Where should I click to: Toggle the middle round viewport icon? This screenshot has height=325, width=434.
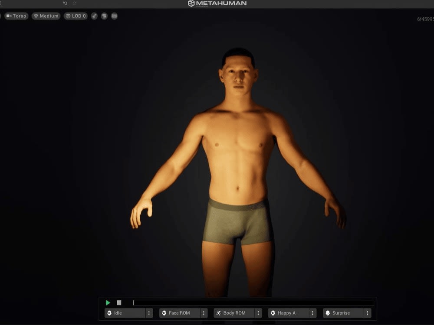click(104, 16)
